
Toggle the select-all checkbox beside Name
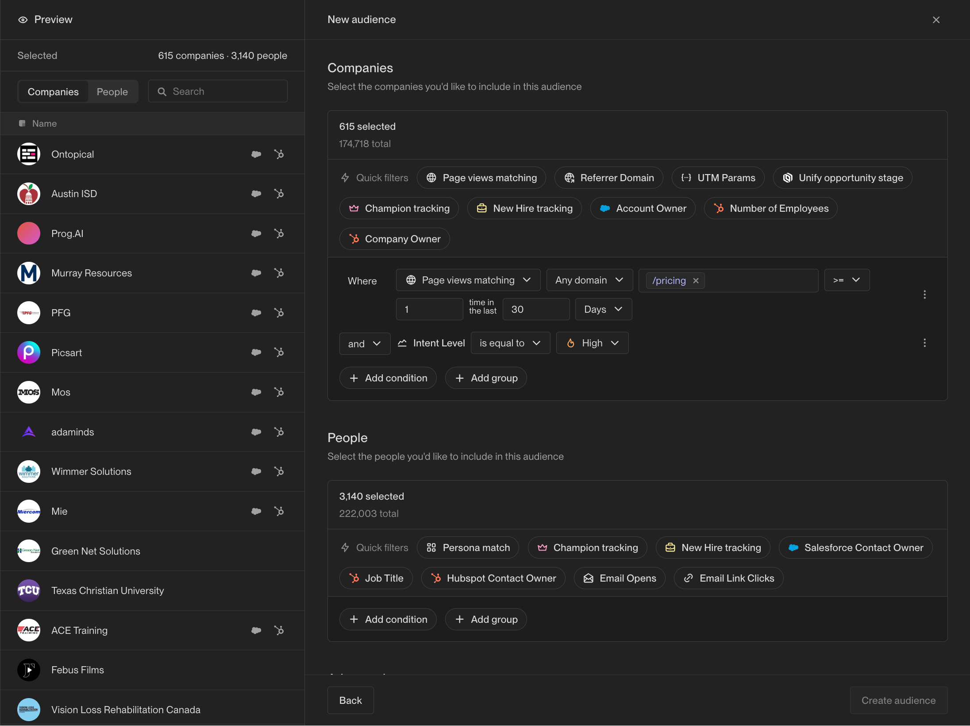pyautogui.click(x=22, y=124)
